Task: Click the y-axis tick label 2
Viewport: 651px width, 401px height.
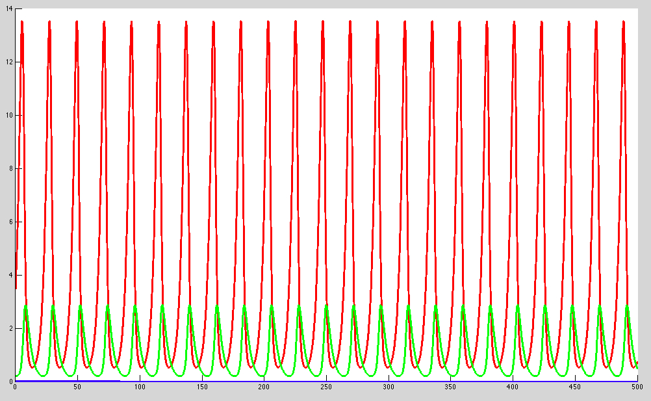Action: (x=8, y=328)
